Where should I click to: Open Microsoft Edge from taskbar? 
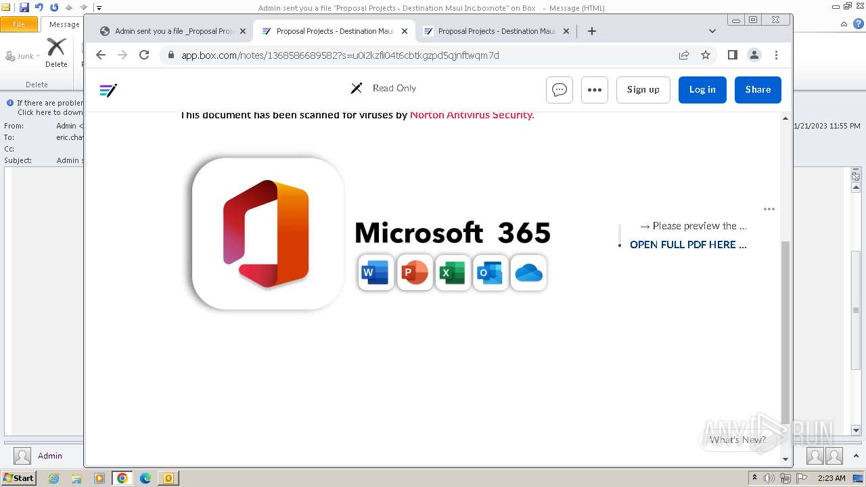pyautogui.click(x=145, y=478)
